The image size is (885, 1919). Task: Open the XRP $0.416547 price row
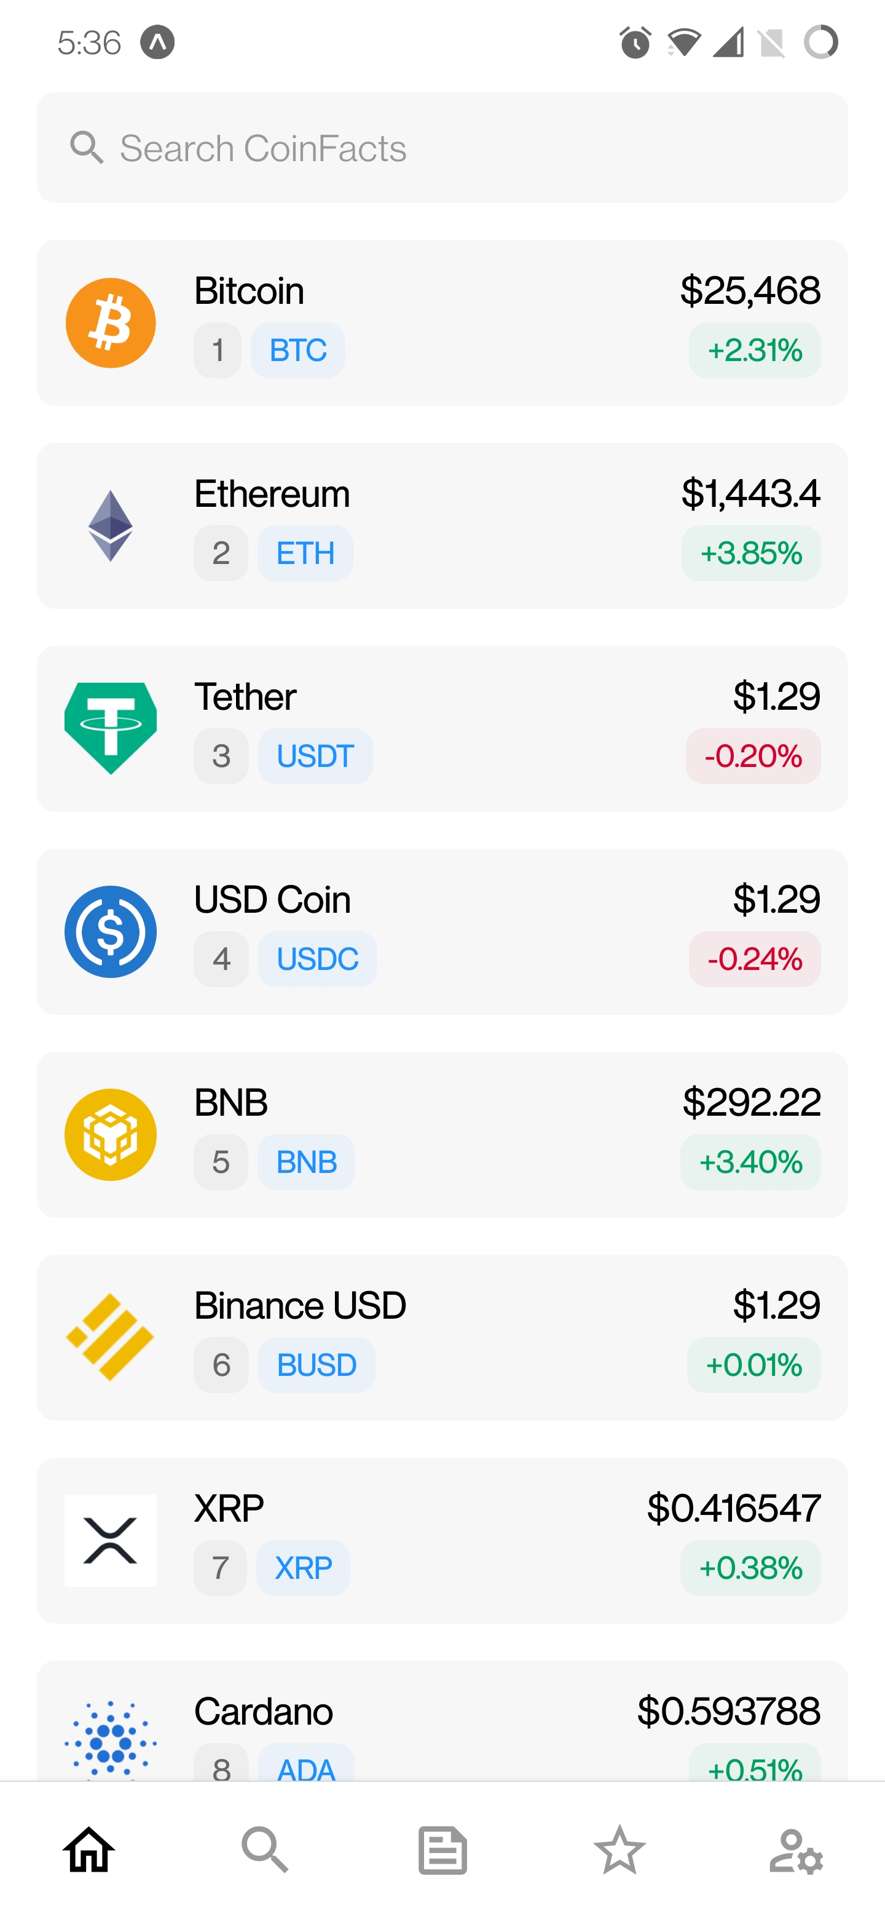pos(442,1540)
